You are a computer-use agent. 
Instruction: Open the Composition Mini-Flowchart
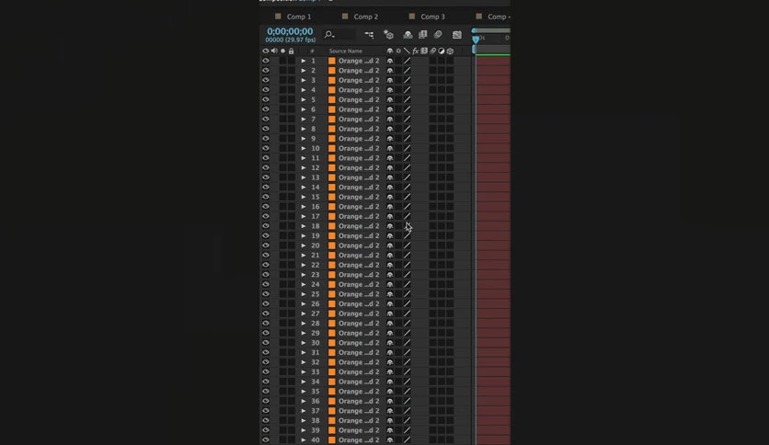[369, 35]
